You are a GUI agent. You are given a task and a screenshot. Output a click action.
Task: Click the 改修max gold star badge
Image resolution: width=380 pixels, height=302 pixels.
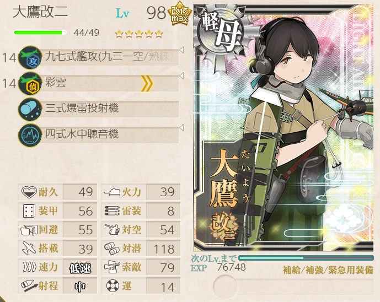pyautogui.click(x=180, y=14)
